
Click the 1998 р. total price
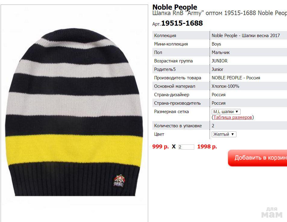[207, 147]
